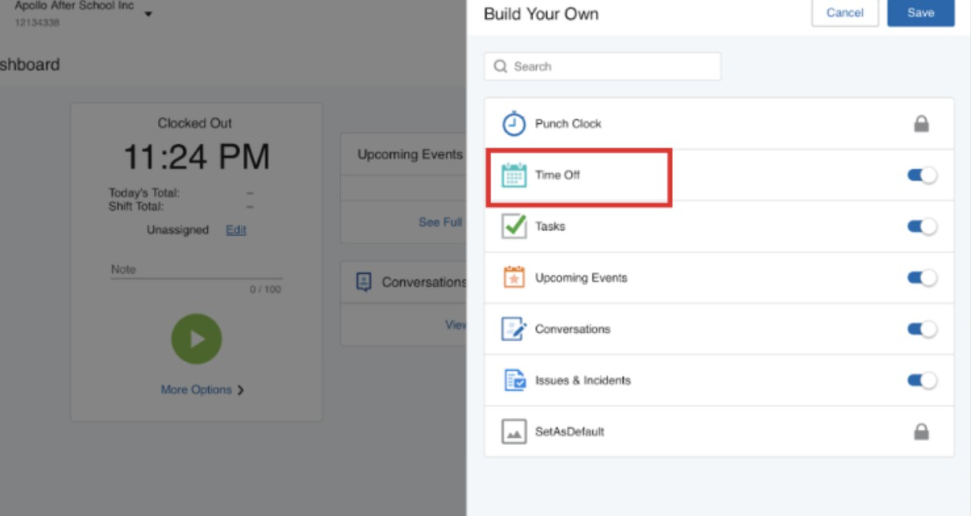
Task: Open the Apollo After School Inc dropdown
Action: [148, 14]
